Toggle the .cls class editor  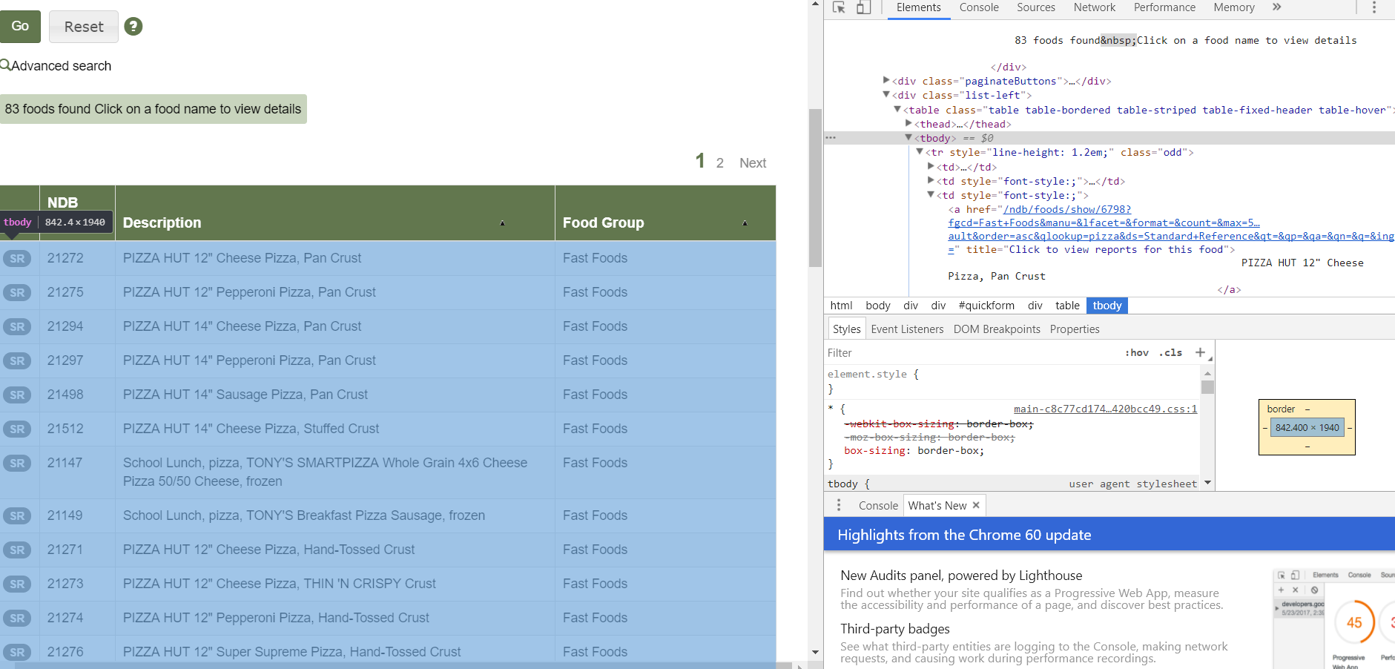point(1170,353)
